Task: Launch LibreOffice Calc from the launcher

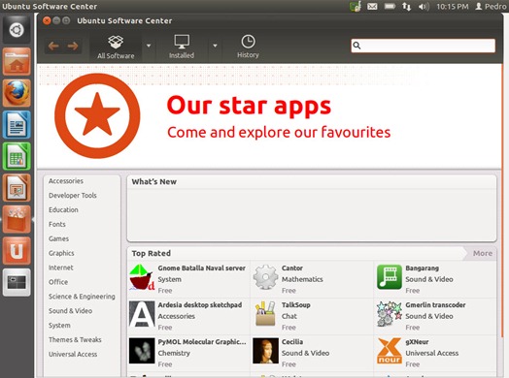Action: click(x=17, y=156)
